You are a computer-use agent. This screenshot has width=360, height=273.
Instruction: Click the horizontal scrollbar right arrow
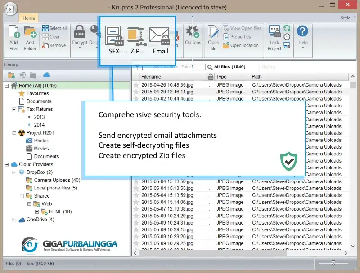point(346,253)
